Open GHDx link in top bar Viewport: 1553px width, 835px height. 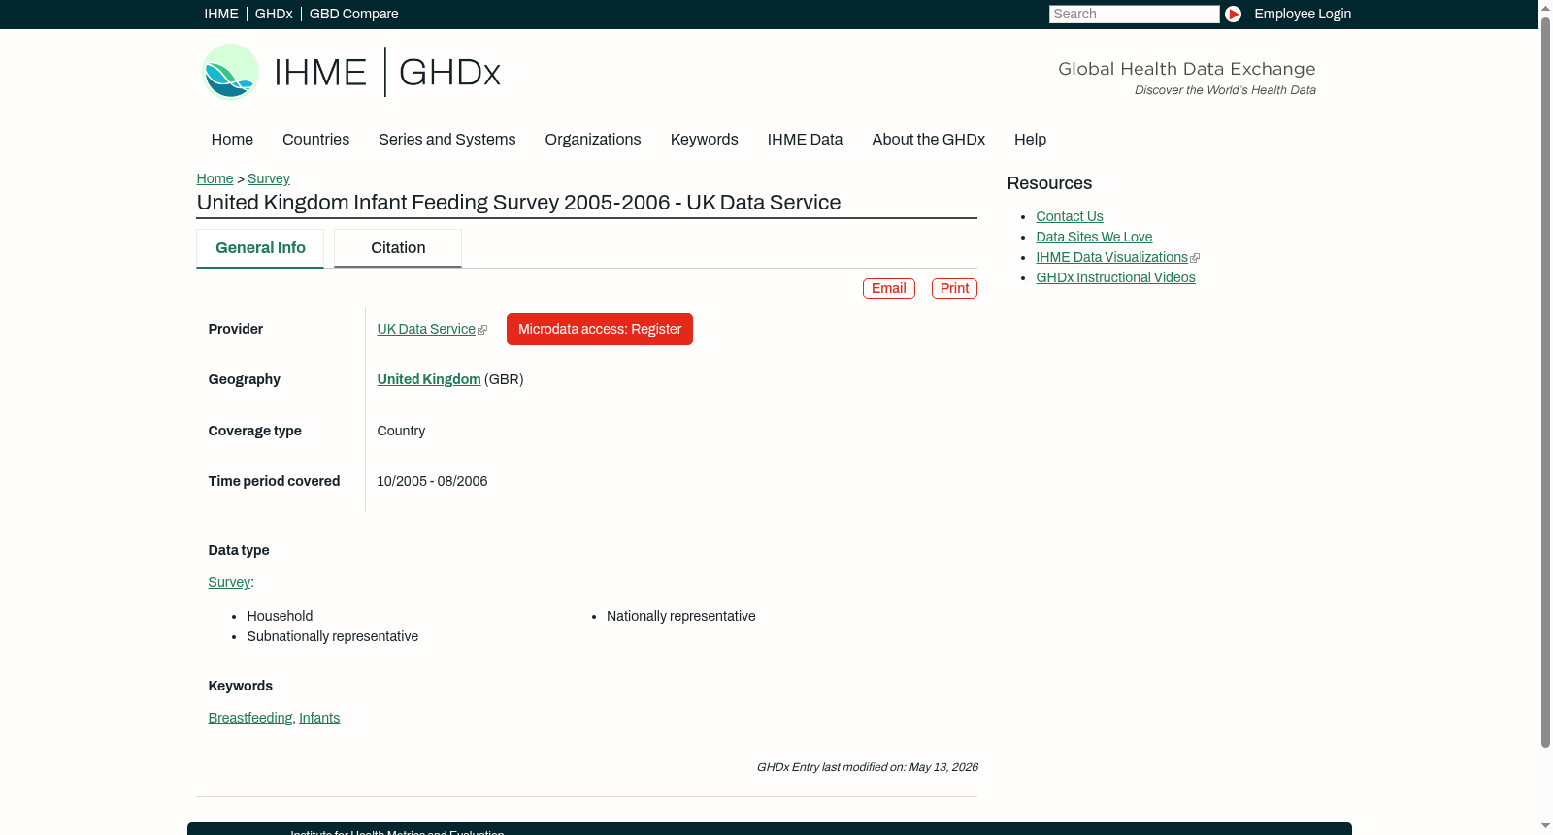pyautogui.click(x=274, y=14)
